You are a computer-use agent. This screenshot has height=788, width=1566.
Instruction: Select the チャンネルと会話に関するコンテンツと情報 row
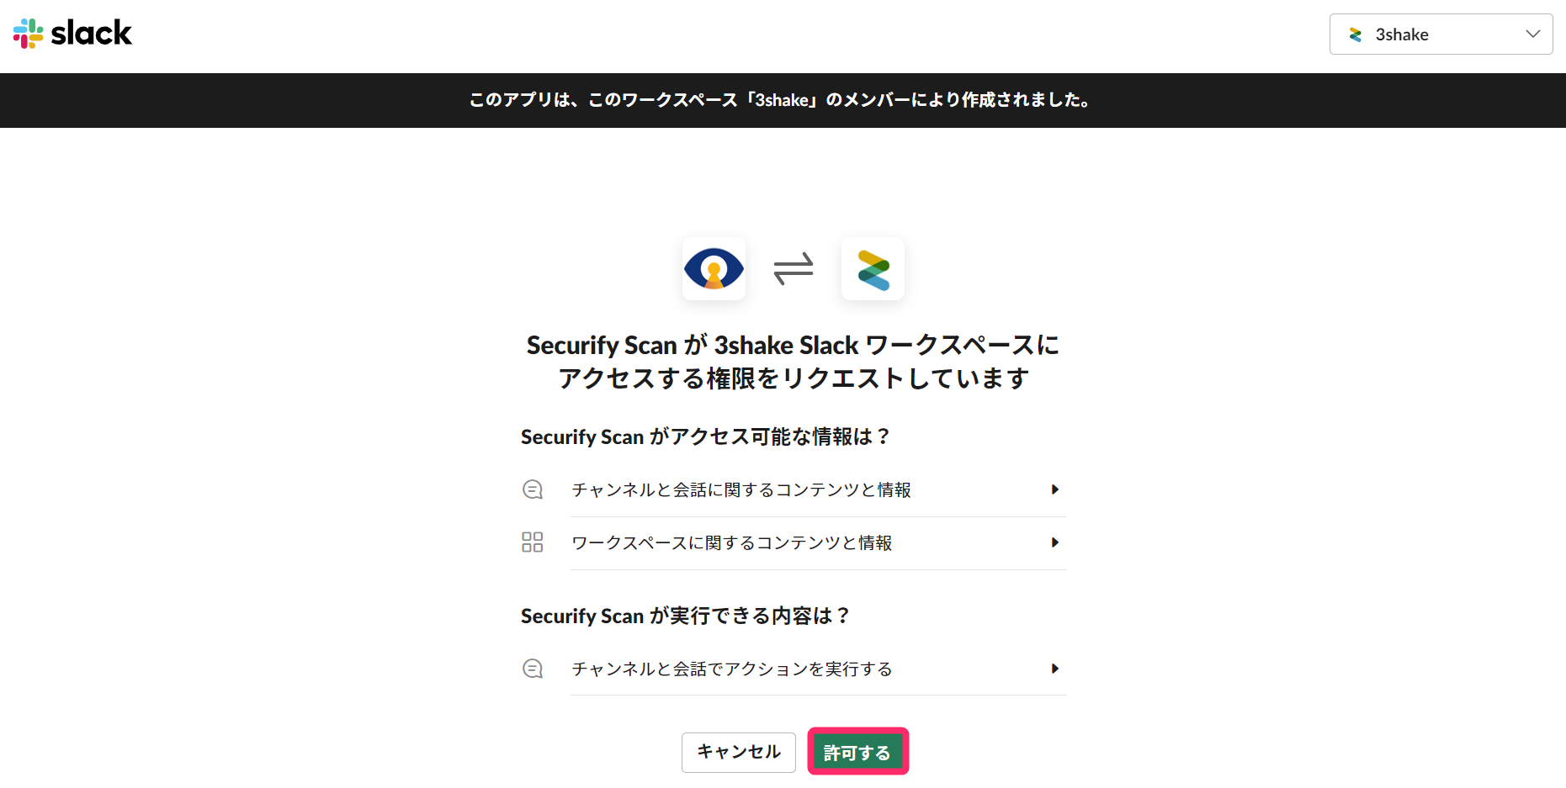(794, 489)
